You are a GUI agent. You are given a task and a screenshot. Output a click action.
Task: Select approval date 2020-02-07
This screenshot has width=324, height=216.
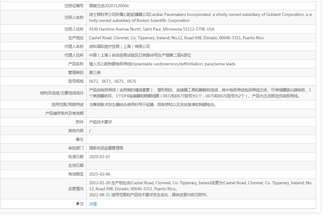[x=99, y=157]
